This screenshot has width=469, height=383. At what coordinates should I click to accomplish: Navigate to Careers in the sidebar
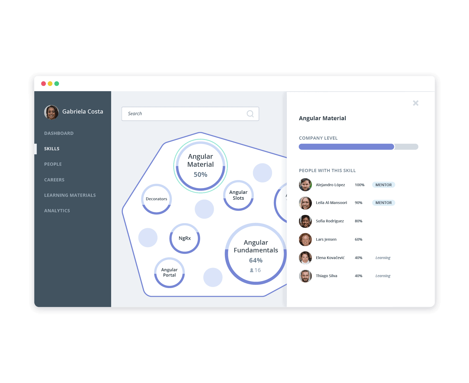(x=54, y=180)
